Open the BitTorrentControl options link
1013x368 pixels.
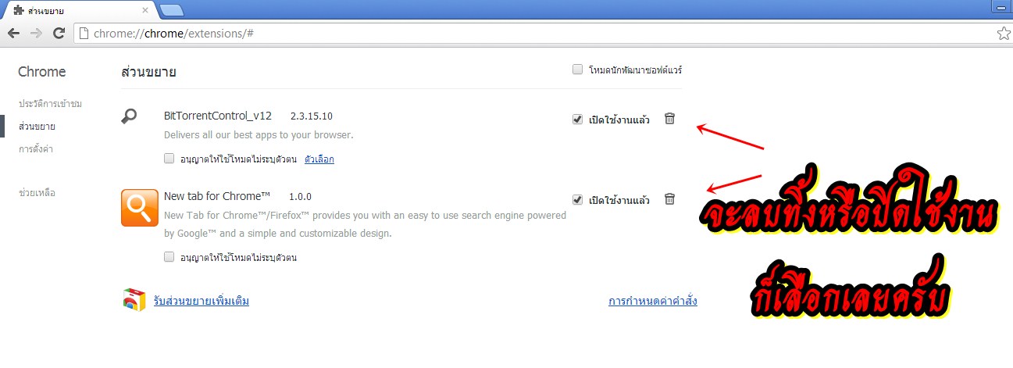tap(319, 159)
